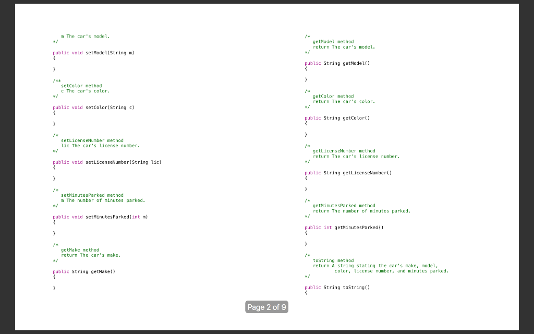534x334 pixels.
Task: Click comment 'm The number of minutes parked.'
Action: point(103,200)
